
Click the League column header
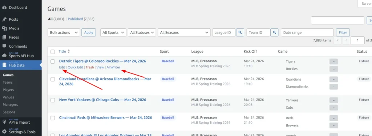[x=197, y=52]
